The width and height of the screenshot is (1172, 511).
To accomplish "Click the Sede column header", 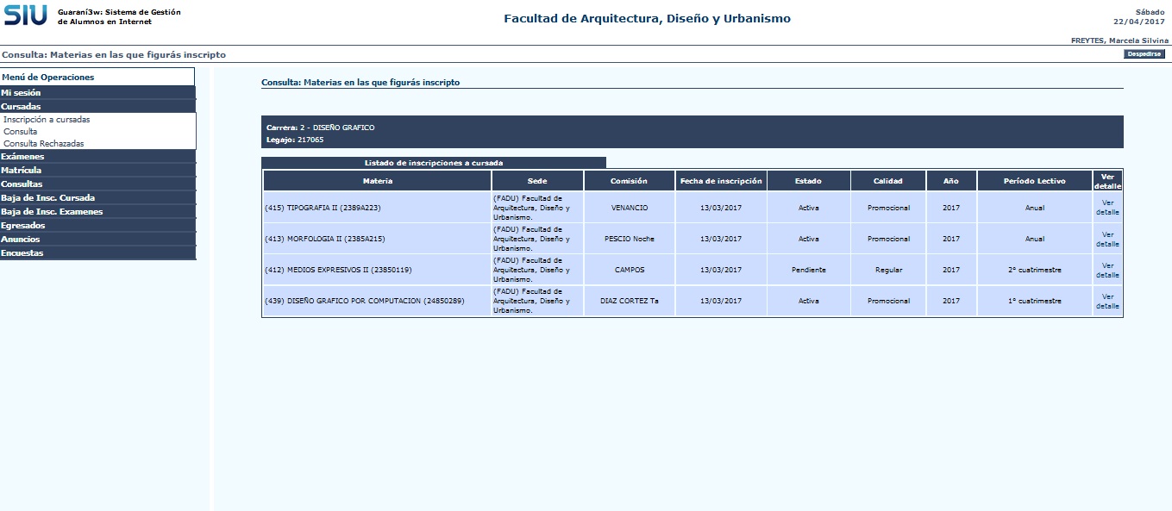I will (x=537, y=181).
